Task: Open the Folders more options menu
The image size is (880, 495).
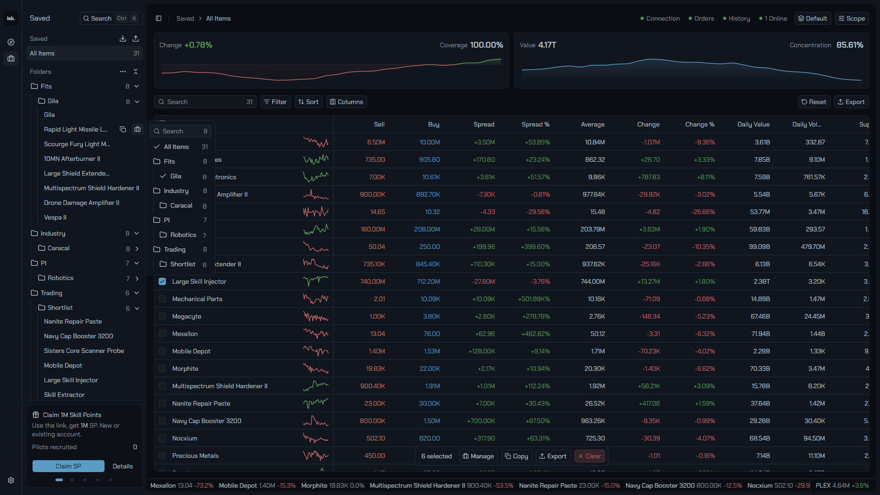Action: coord(123,71)
